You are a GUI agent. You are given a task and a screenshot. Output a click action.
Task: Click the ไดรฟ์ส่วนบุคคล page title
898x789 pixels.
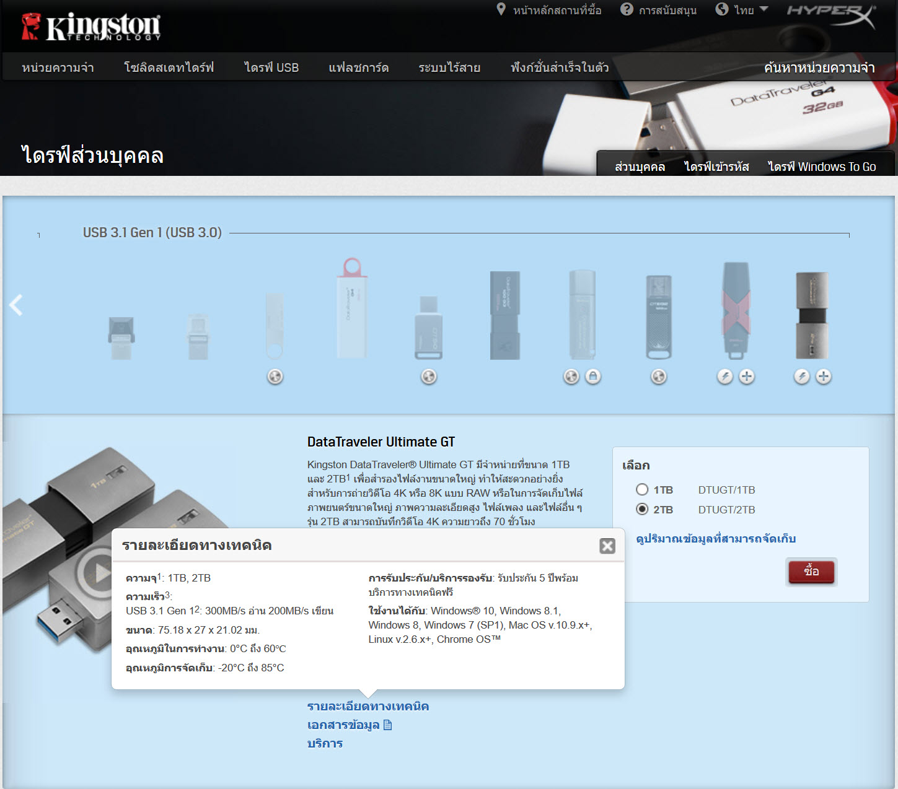92,155
